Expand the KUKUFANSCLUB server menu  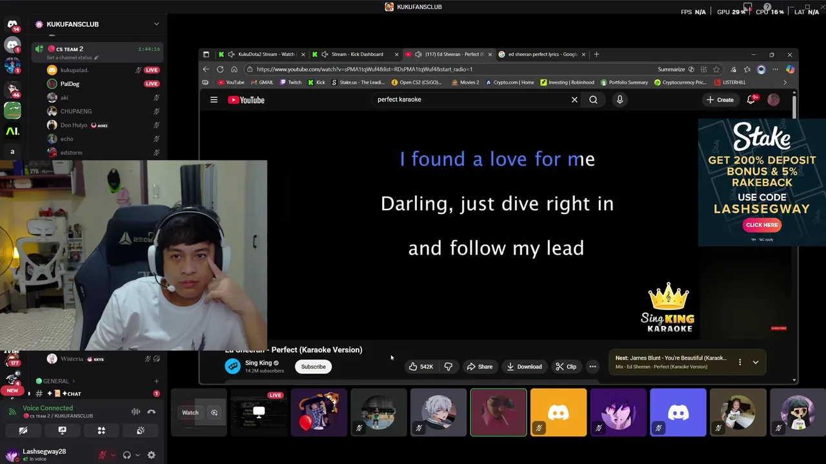156,24
